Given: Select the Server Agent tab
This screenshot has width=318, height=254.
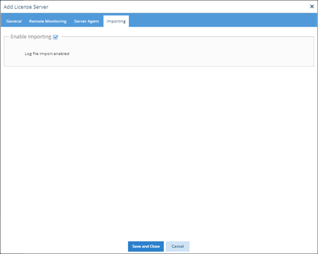Looking at the screenshot, I should [x=87, y=21].
